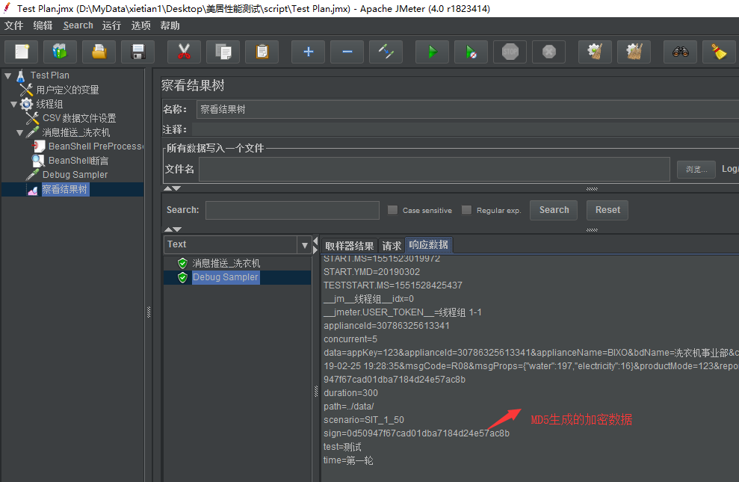Viewport: 739px width, 482px height.
Task: Select Debug Sampler in the test plan tree
Action: 75,175
